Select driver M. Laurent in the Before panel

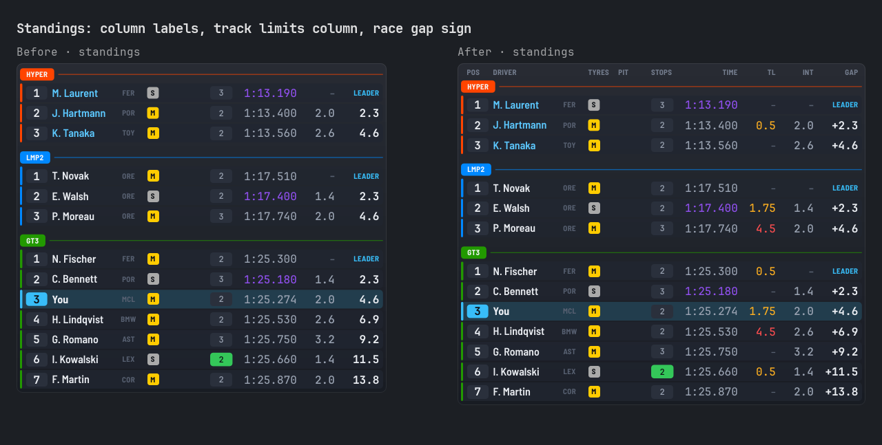(75, 93)
